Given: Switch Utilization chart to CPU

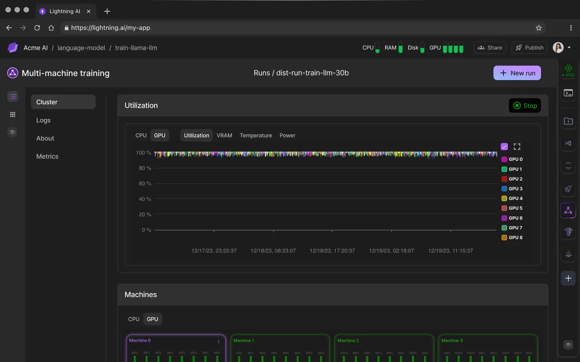Looking at the screenshot, I should point(141,135).
